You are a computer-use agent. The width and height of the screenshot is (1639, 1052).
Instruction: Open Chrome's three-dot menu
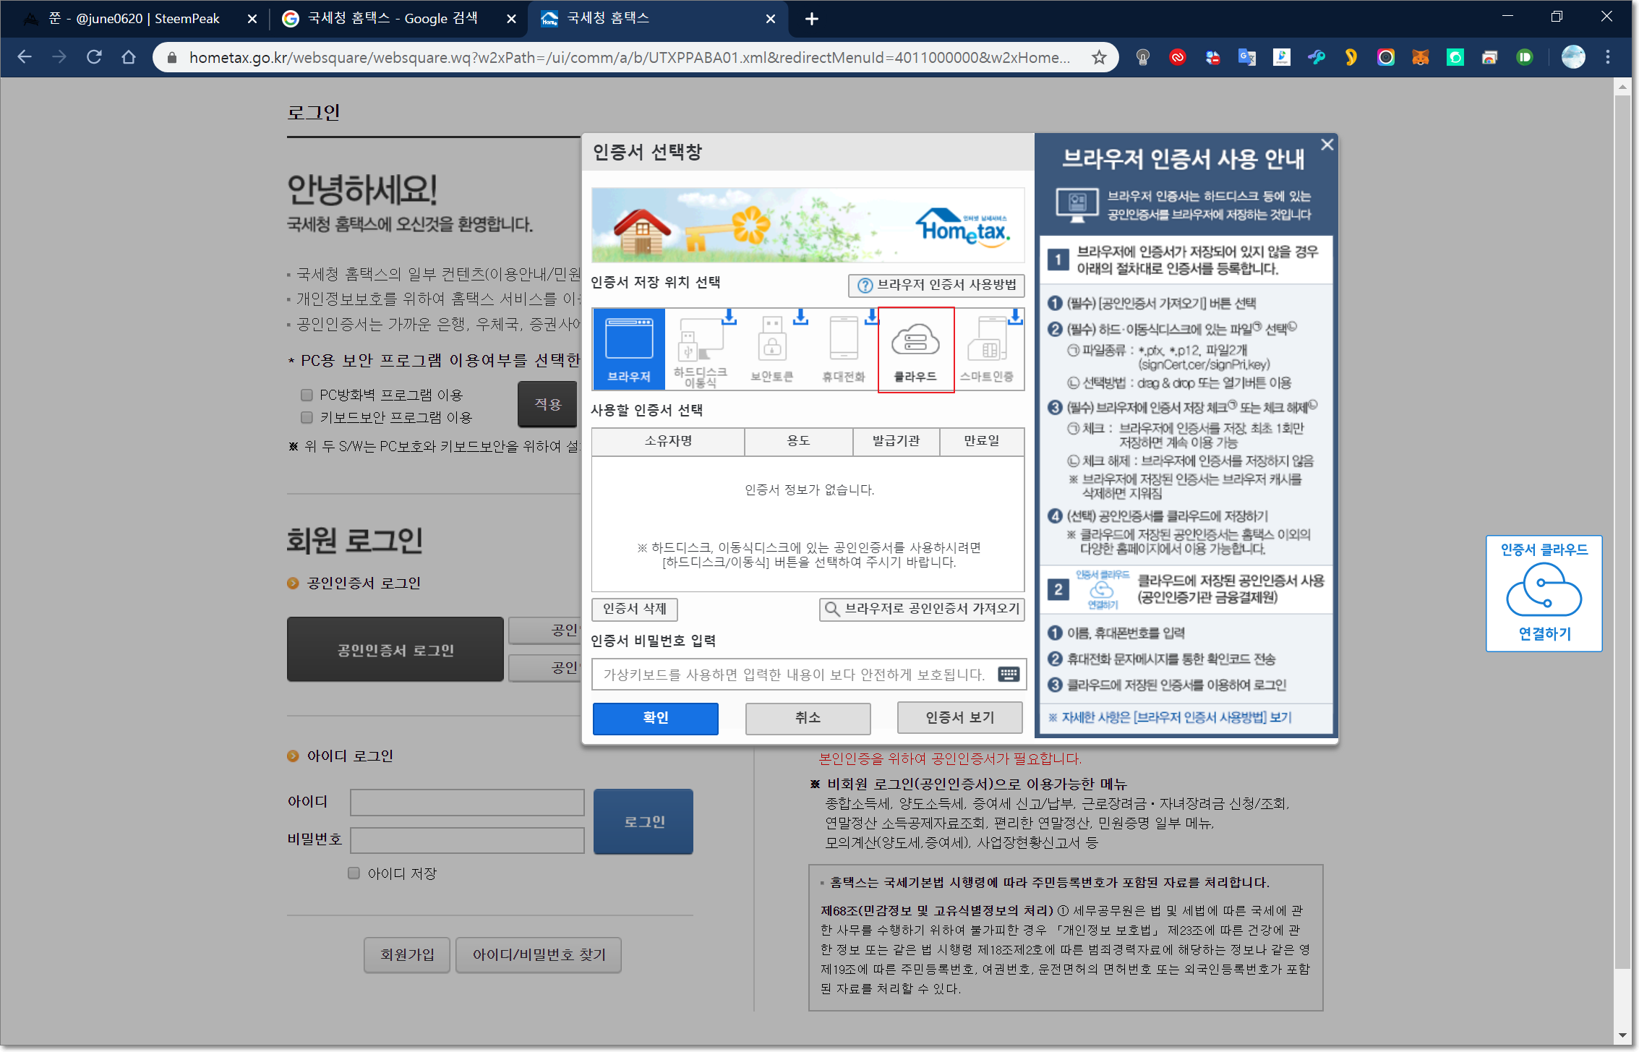pos(1607,57)
